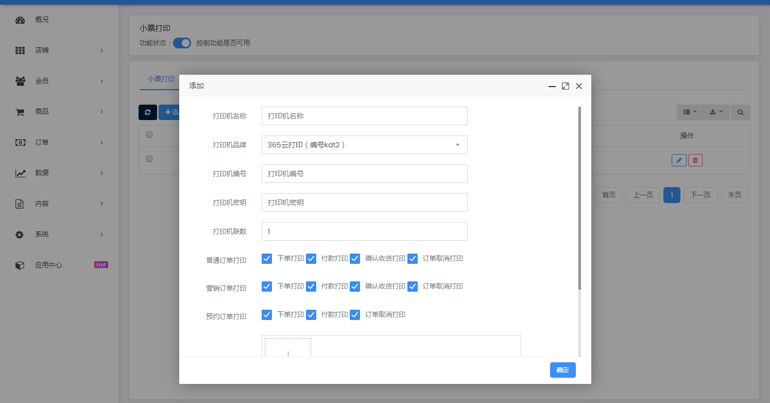Expand the 会员 sidebar menu
This screenshot has height=403, width=770.
coord(102,81)
